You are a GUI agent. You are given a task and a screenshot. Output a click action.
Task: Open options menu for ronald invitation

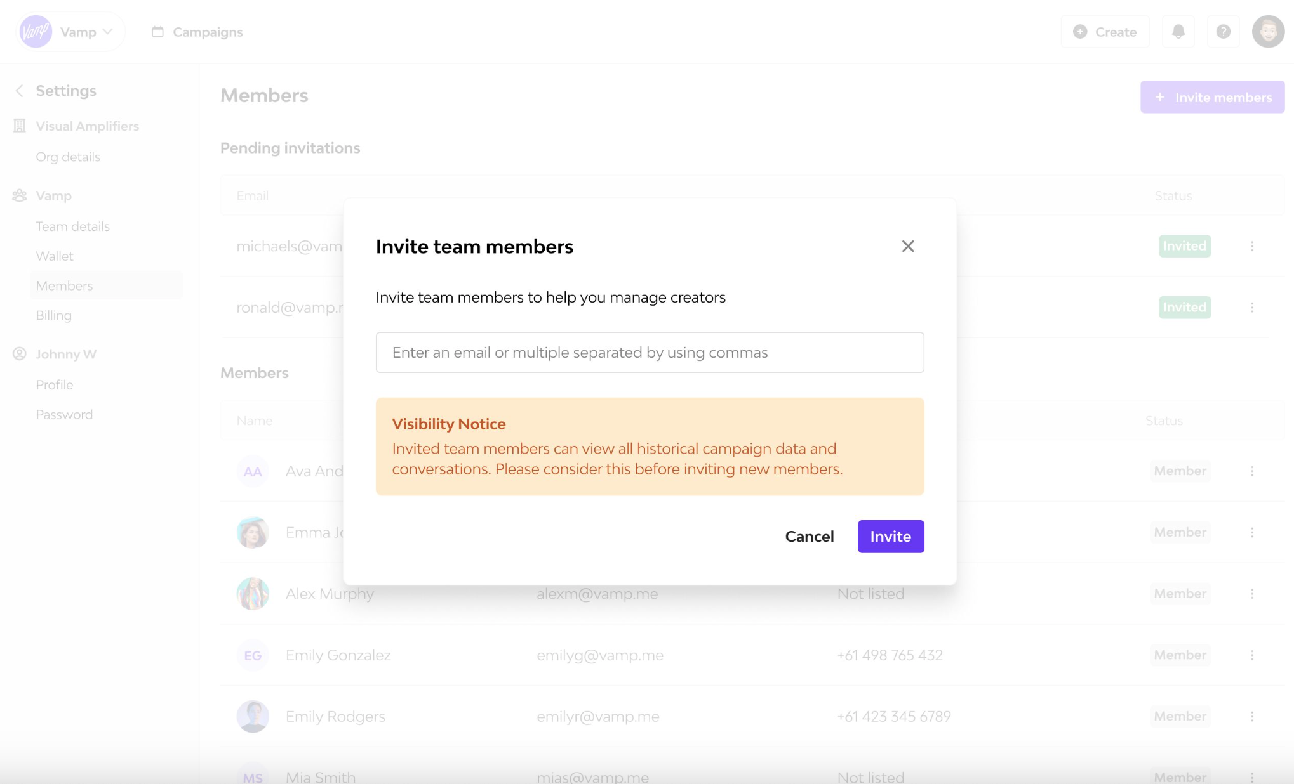pos(1251,308)
